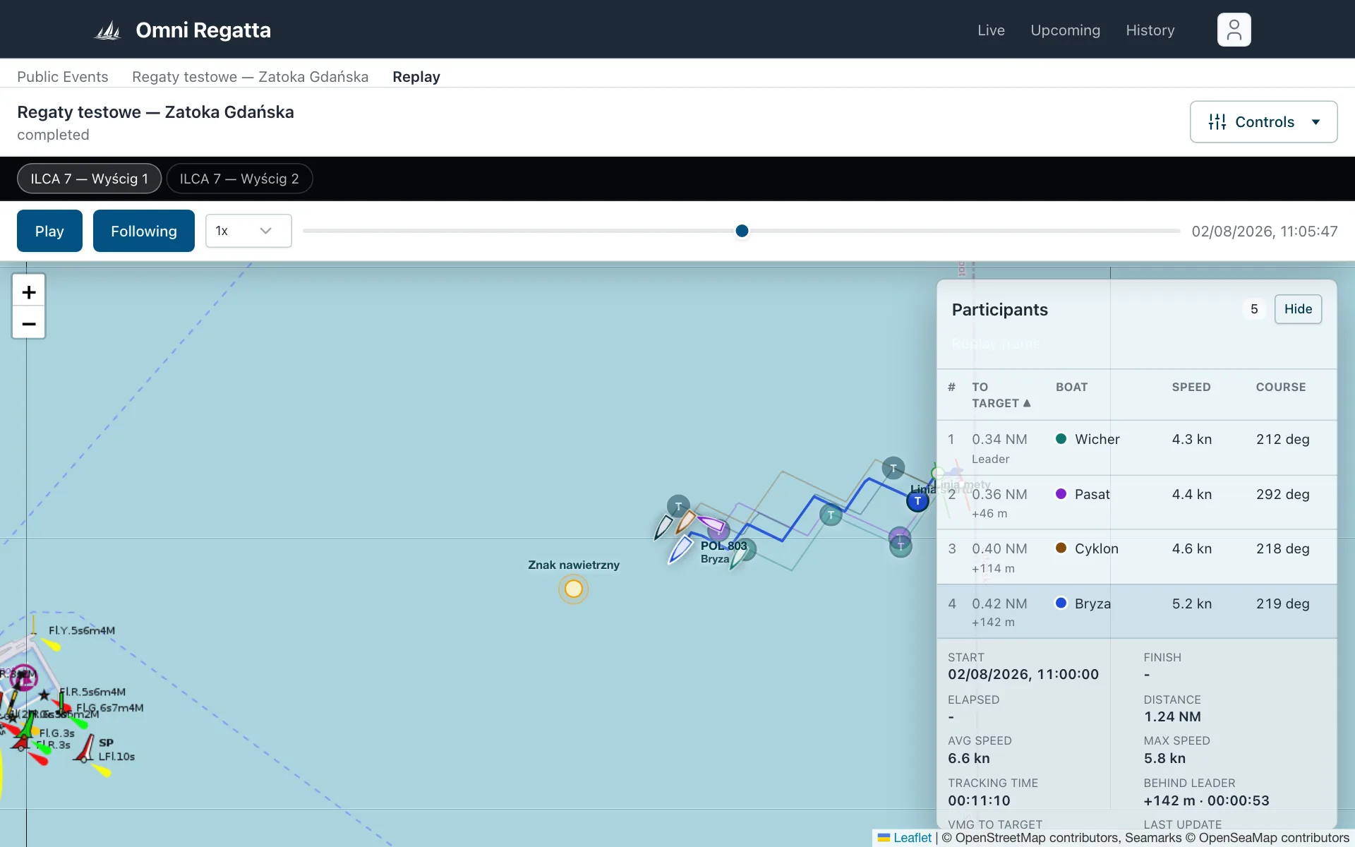Click the participants count badge 5
The width and height of the screenshot is (1355, 847).
coord(1254,309)
